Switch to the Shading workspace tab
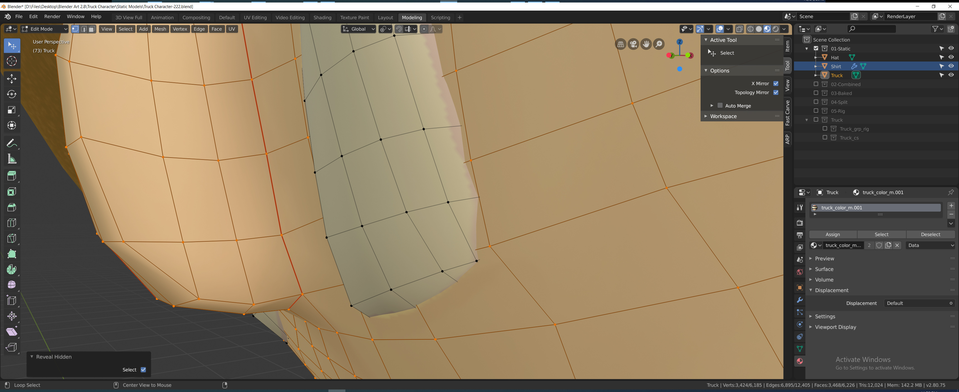This screenshot has width=959, height=392. click(322, 17)
